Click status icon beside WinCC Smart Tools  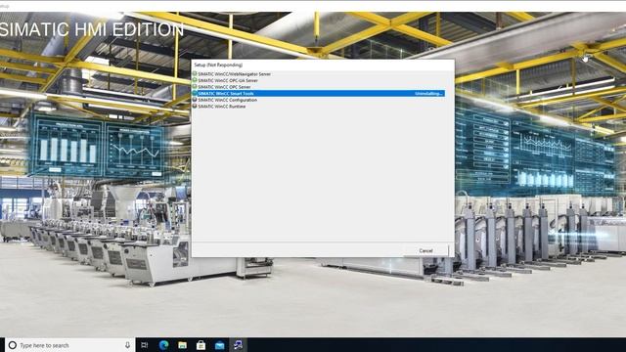(195, 94)
